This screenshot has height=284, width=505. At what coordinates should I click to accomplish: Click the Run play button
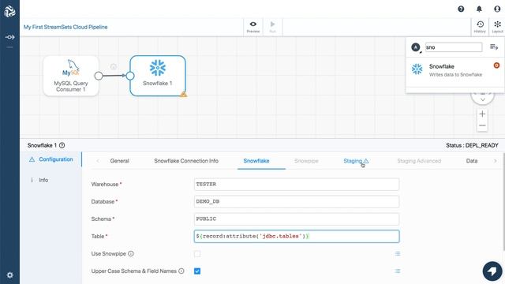point(272,27)
